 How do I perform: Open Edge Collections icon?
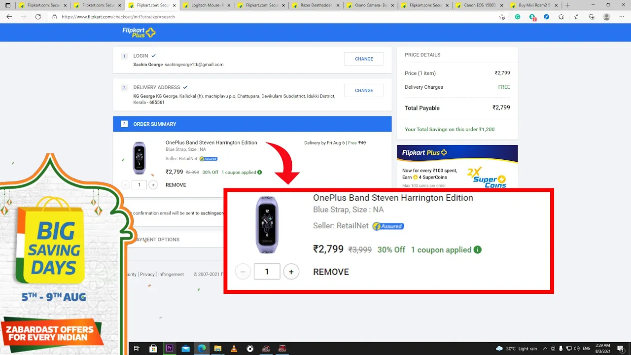pos(592,17)
